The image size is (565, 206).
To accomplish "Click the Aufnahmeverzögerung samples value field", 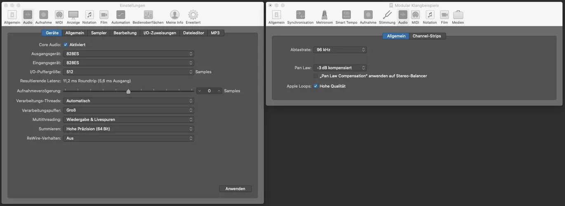I will click(209, 91).
